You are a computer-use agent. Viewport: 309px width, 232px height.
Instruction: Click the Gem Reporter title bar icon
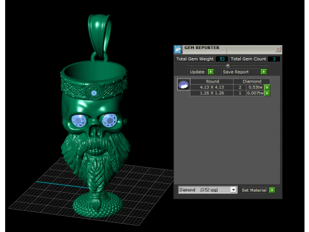(x=178, y=50)
